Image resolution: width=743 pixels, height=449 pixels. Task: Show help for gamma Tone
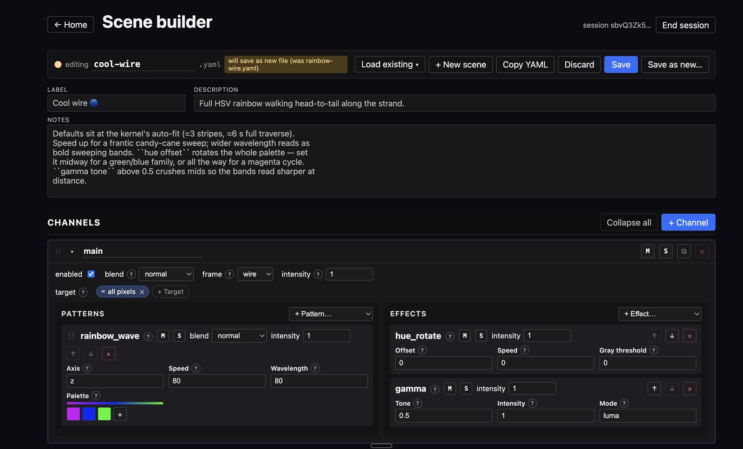[417, 403]
